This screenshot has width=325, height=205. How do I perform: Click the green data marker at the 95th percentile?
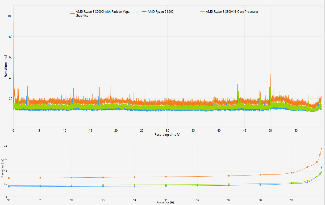point(166,185)
